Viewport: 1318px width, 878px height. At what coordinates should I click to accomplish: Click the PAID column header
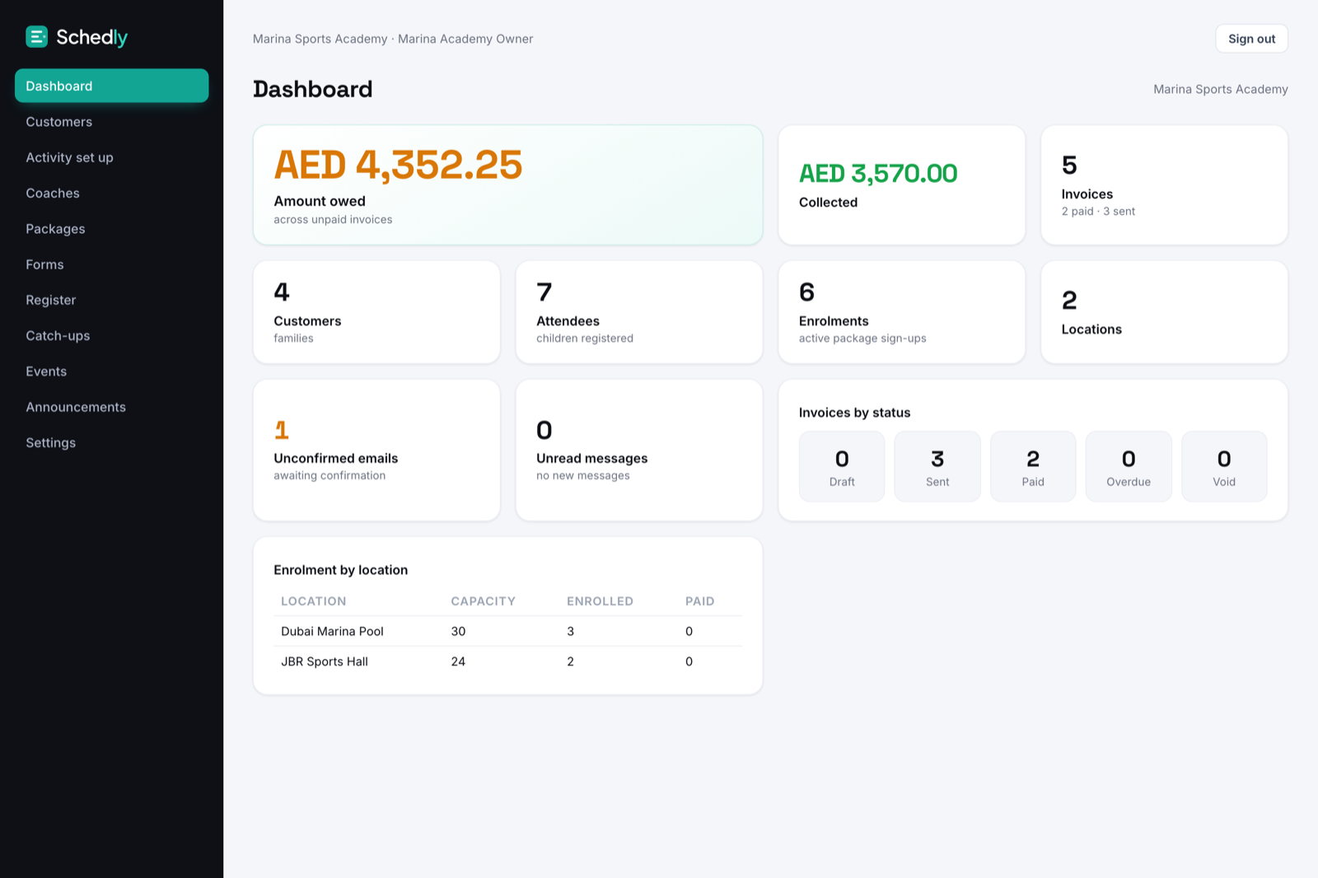click(x=699, y=601)
